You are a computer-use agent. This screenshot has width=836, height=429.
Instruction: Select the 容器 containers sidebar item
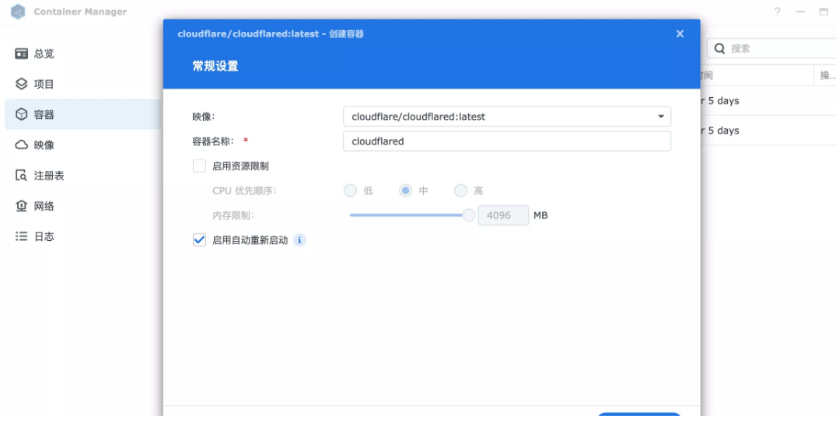coord(82,114)
